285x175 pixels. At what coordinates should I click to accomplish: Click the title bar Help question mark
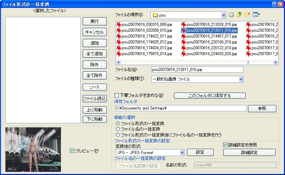(x=275, y=3)
